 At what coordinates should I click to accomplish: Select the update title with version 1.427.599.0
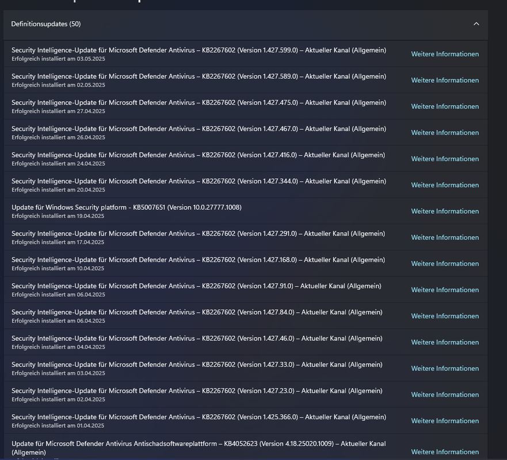[x=199, y=50]
